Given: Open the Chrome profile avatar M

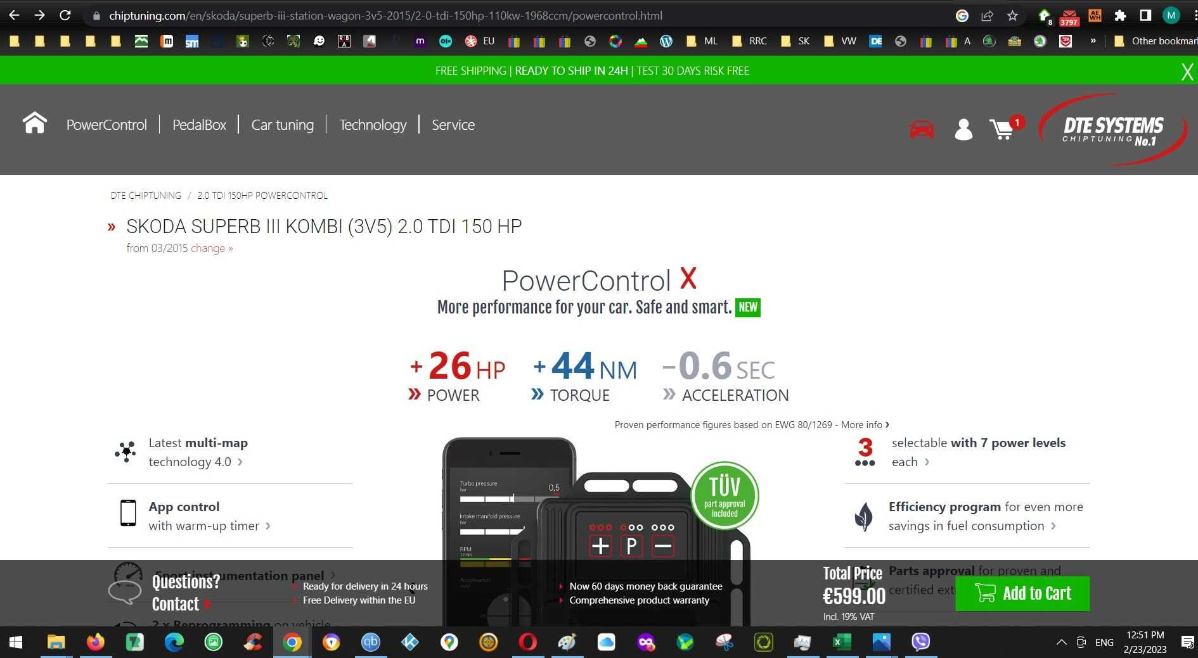Looking at the screenshot, I should click(x=1171, y=16).
